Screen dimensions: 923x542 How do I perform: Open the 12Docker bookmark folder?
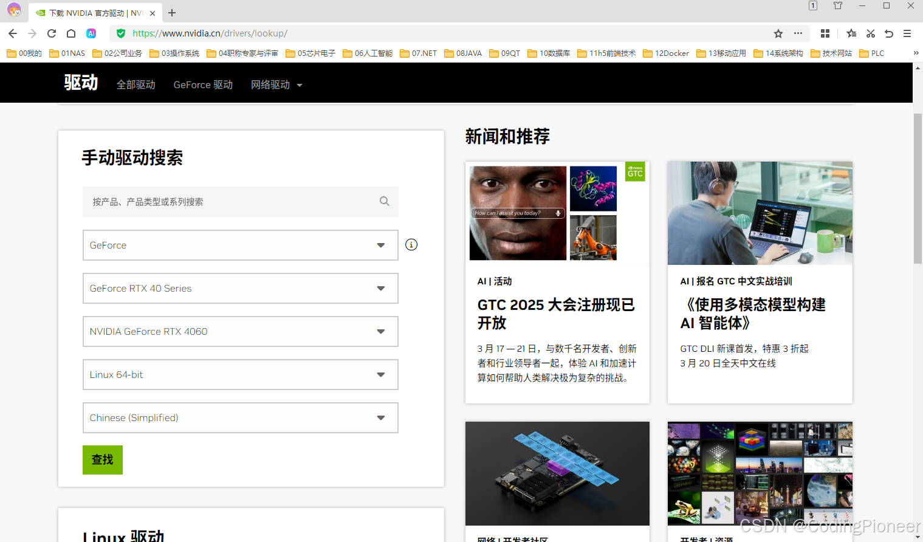tap(666, 53)
